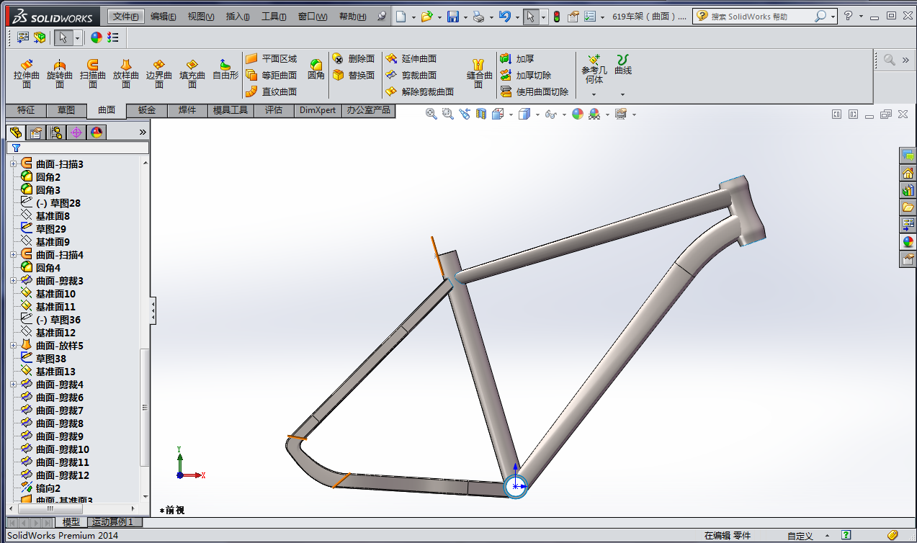Select the 等距曲面 offset surface tool

272,75
